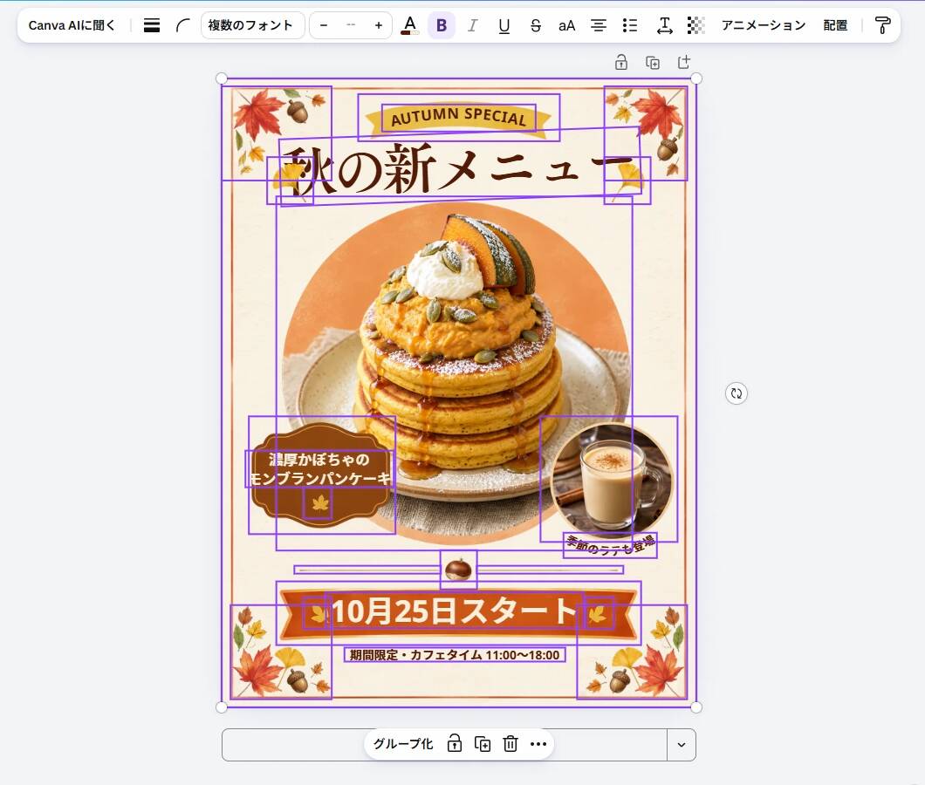Select the 季節のラテも登場 curved text
Screen dimensions: 925x785
pos(611,546)
